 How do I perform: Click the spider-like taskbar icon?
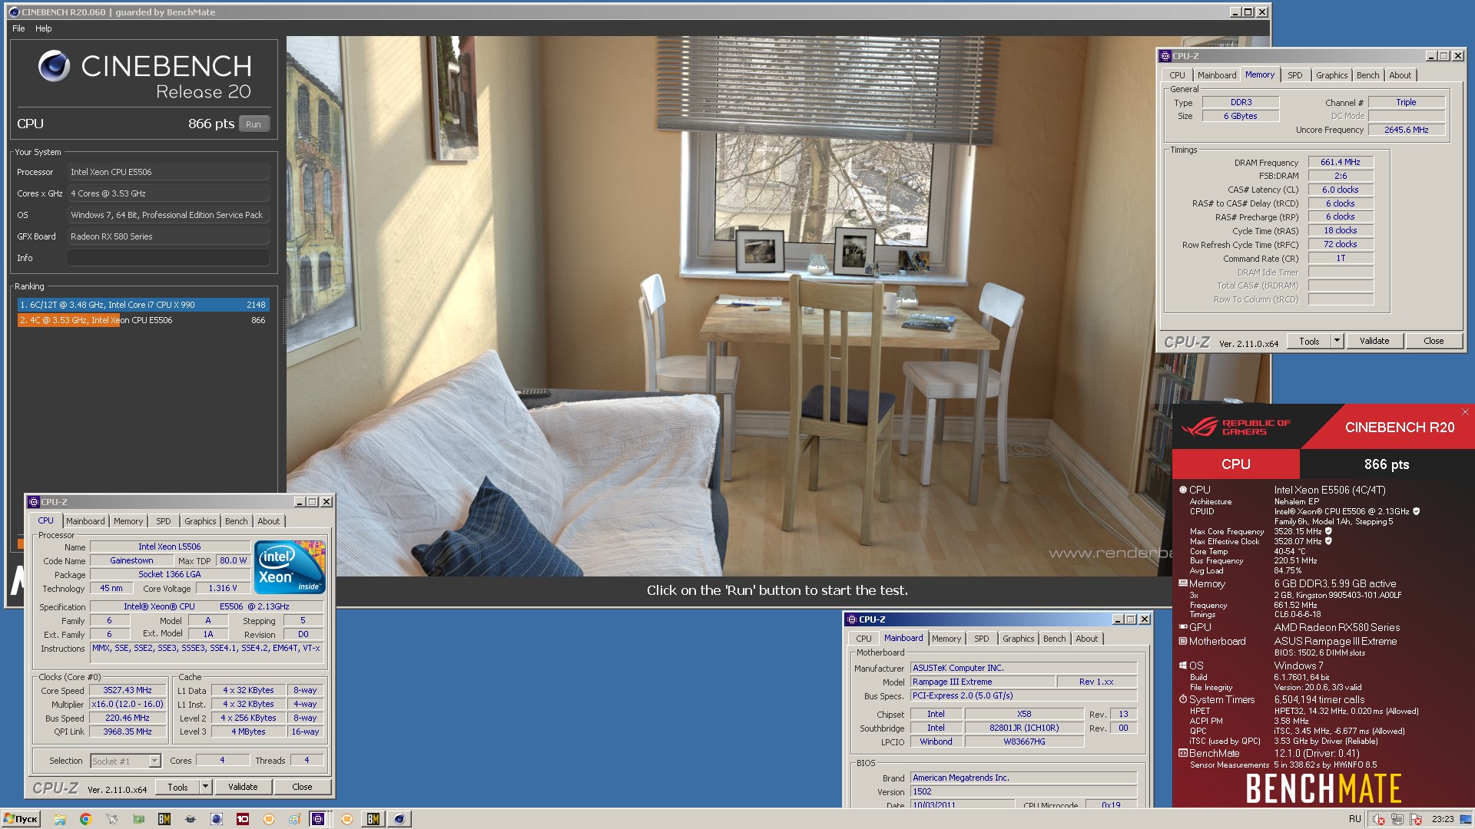(190, 819)
